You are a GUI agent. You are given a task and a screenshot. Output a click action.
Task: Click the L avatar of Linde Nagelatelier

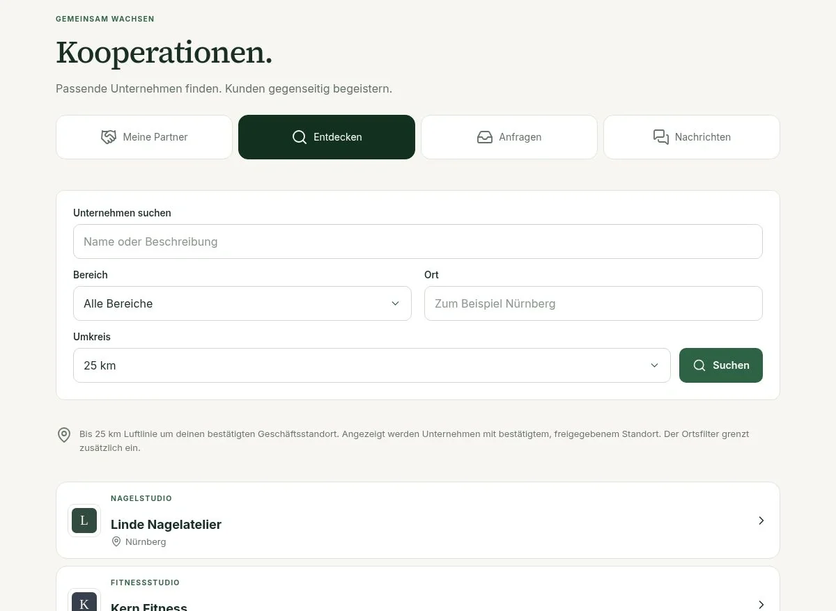(84, 521)
